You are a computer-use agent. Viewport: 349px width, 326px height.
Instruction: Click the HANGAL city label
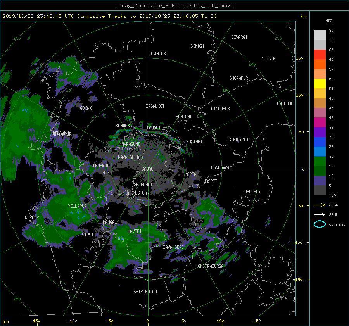click(x=109, y=222)
